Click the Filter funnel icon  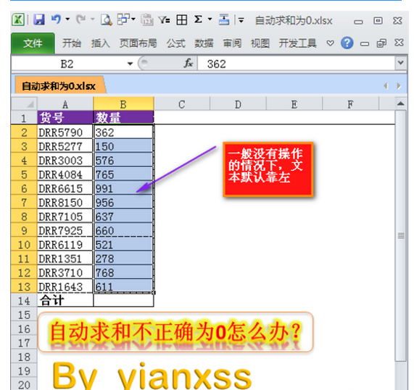pos(165,20)
